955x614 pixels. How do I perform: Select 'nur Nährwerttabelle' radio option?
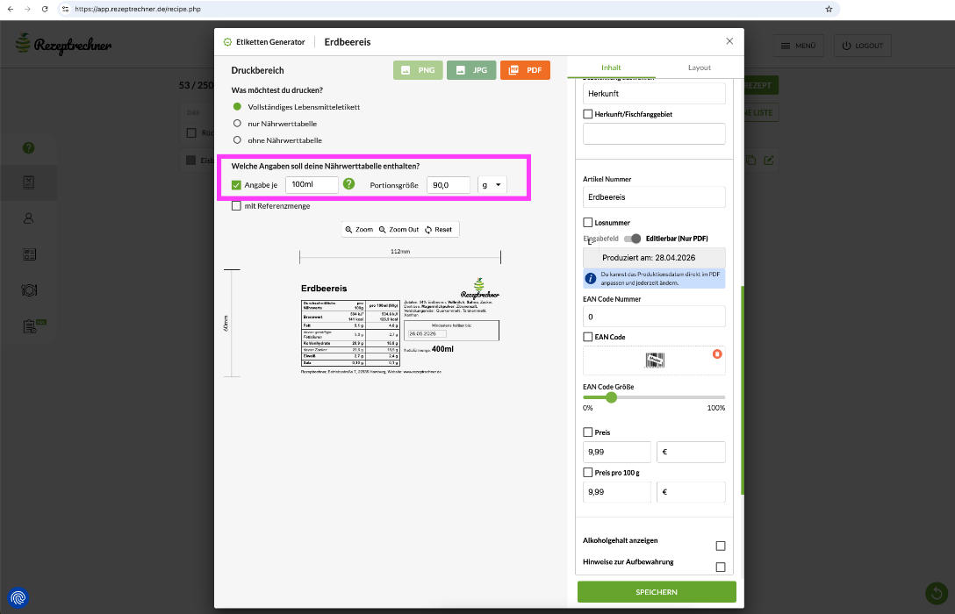237,124
